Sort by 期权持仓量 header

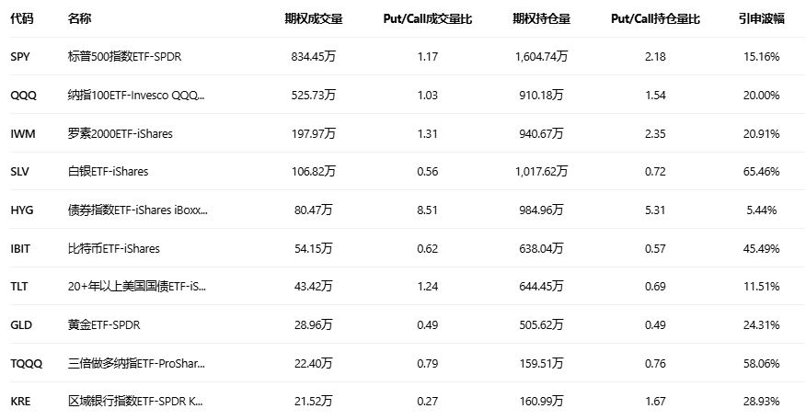click(x=541, y=18)
